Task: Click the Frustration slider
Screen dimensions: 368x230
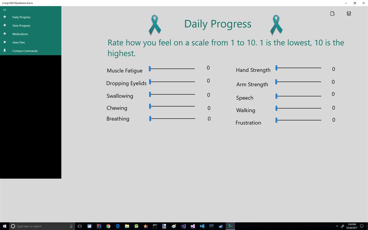Action: tap(298, 120)
